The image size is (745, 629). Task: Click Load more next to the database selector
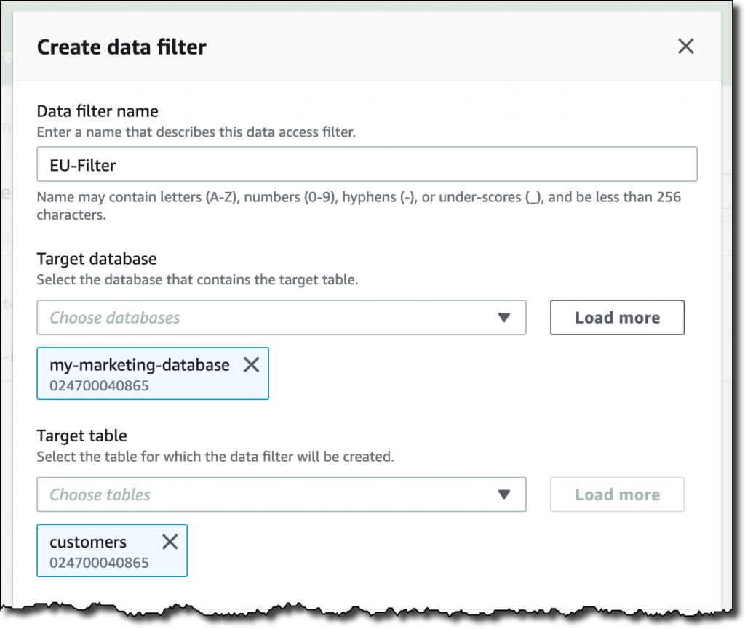(617, 317)
